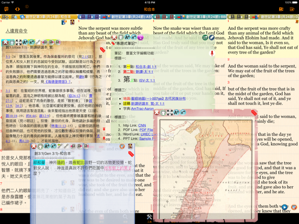
Task: Tap the red arrow book icon in ASV header
Action: (106, 17)
